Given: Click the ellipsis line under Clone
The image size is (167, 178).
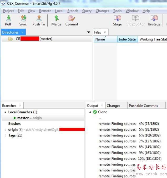Looking at the screenshot, I should click(100, 118).
